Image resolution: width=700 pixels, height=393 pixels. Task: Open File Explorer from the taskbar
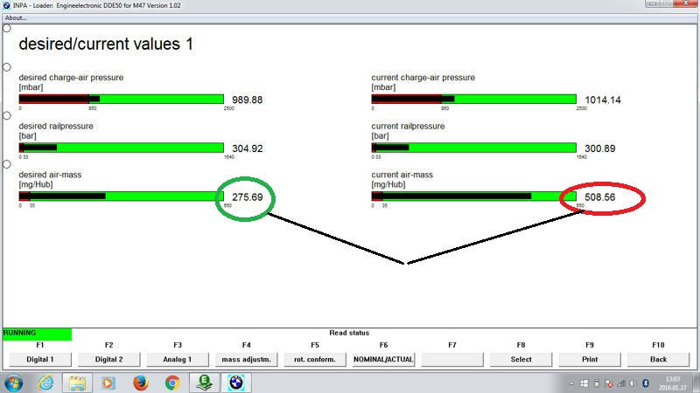[x=77, y=383]
